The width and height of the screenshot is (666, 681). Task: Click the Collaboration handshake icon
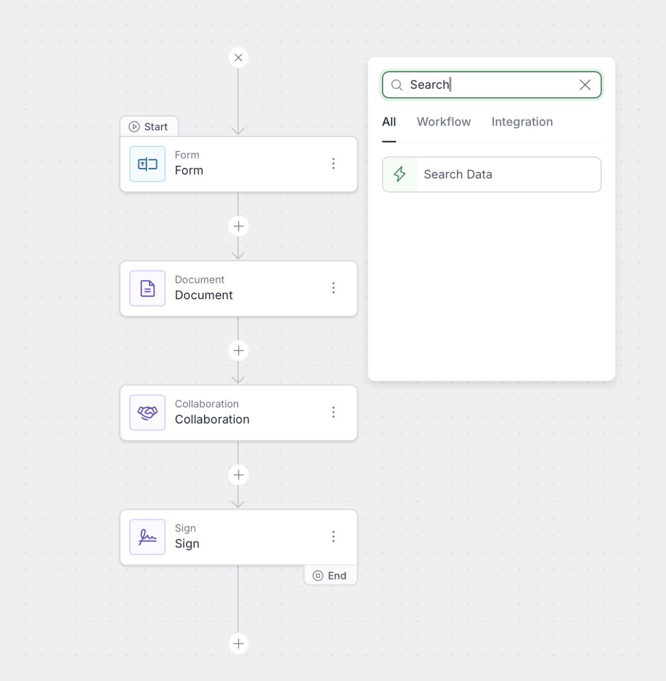(147, 413)
